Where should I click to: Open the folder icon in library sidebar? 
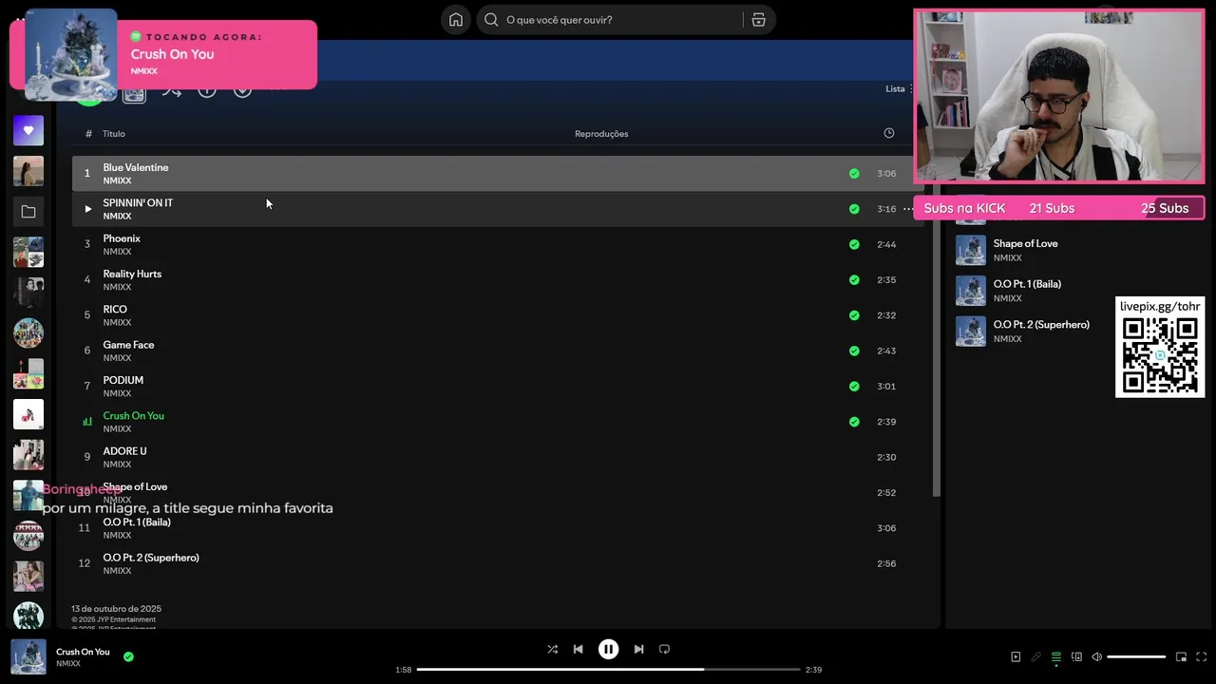coord(28,212)
